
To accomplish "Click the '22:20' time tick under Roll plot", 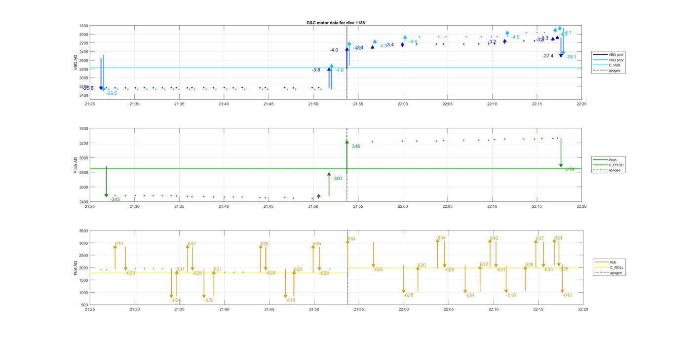I will [x=583, y=309].
